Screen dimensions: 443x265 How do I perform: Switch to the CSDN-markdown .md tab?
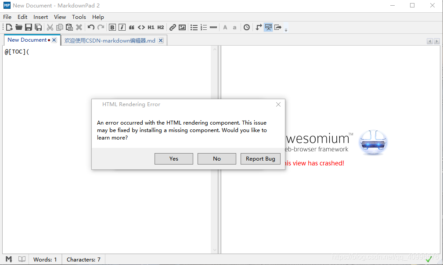pyautogui.click(x=110, y=41)
